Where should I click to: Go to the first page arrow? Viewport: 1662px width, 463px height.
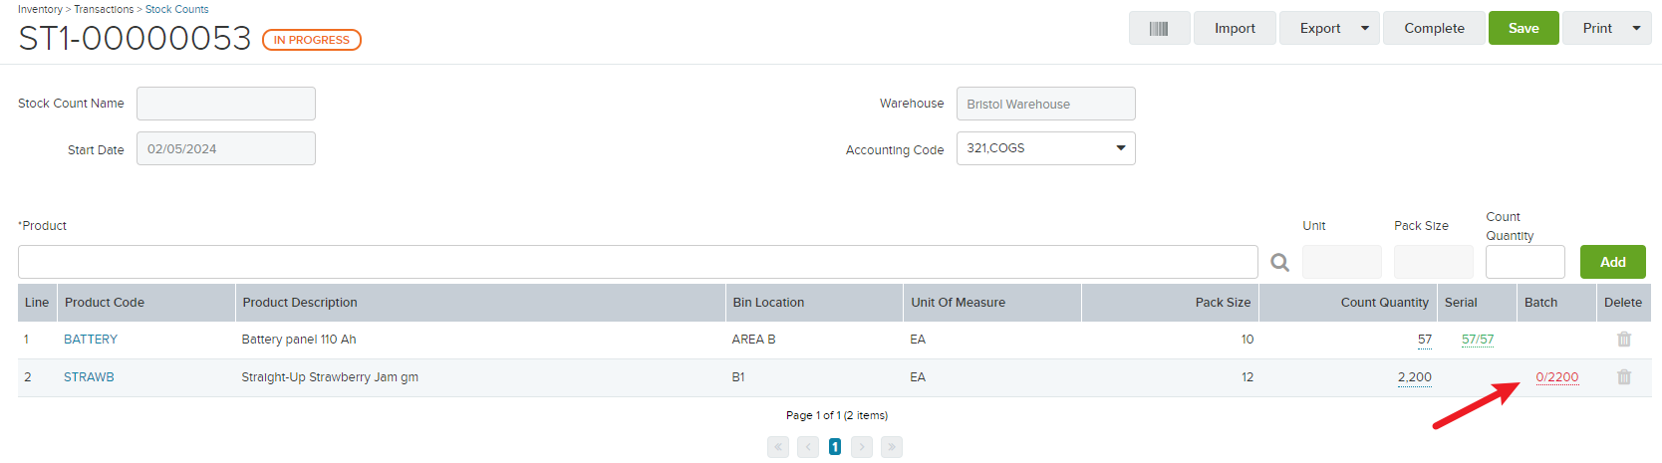tap(778, 447)
